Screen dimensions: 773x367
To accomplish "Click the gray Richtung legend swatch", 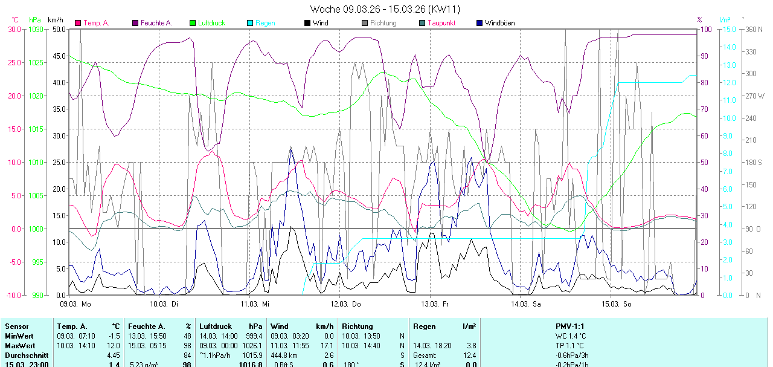I will [x=365, y=23].
